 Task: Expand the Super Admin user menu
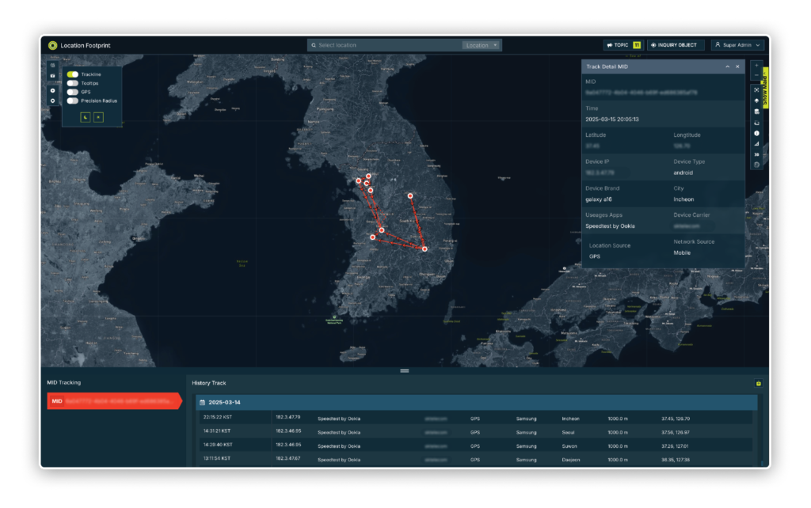click(738, 45)
